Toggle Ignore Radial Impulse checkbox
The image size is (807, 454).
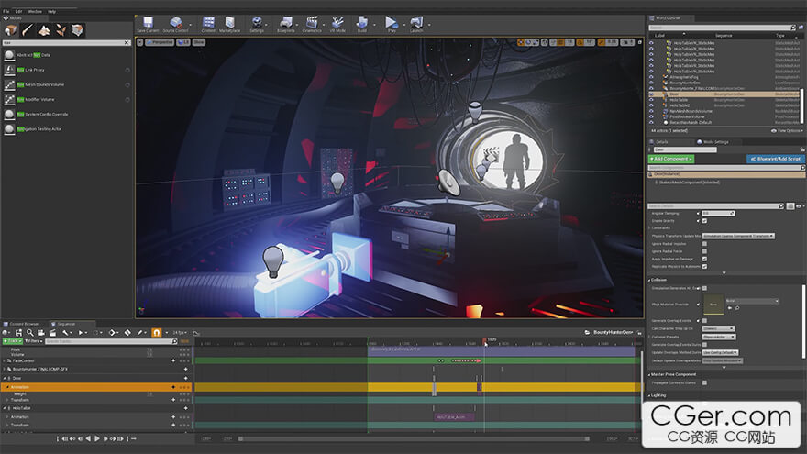[704, 243]
